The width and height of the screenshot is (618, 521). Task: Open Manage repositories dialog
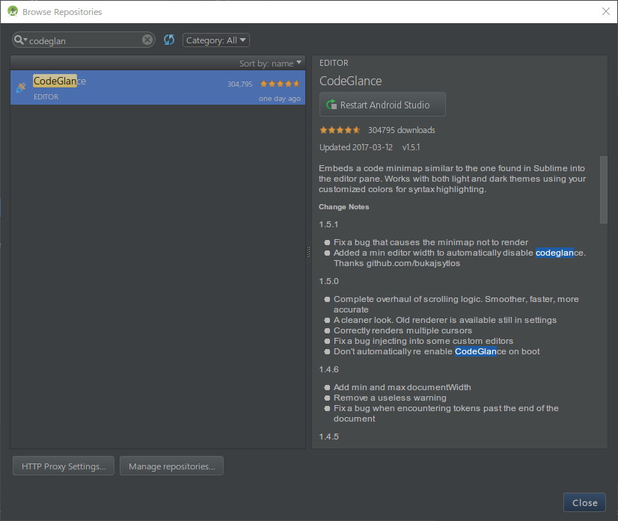(171, 466)
